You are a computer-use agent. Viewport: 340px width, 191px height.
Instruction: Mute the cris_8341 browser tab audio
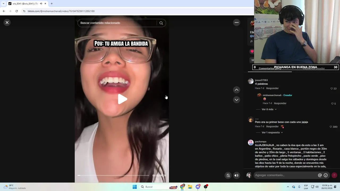pos(41,4)
